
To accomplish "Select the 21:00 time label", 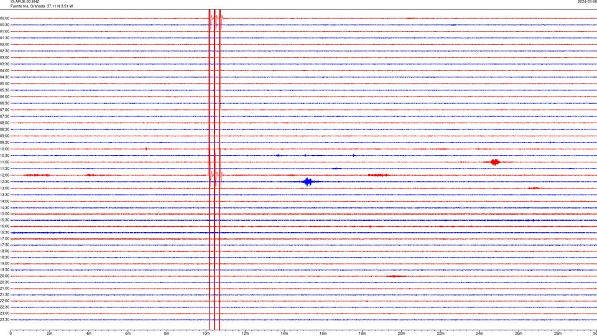I will click(x=4, y=288).
